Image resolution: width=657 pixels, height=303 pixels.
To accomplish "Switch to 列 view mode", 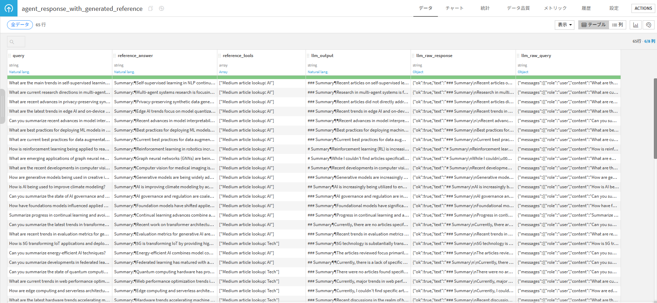I will [x=617, y=25].
